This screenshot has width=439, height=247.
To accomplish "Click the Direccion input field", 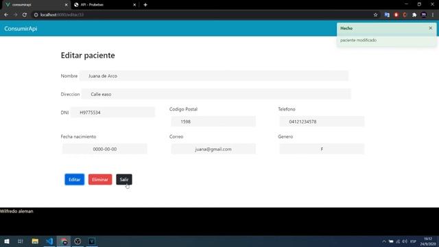I will [216, 94].
